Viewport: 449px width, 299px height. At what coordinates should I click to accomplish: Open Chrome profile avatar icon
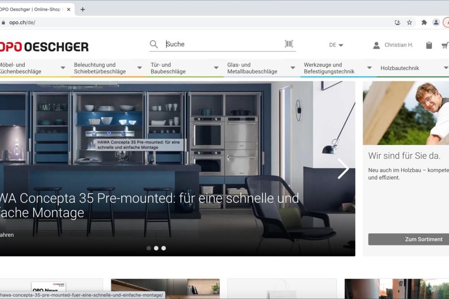tap(436, 22)
